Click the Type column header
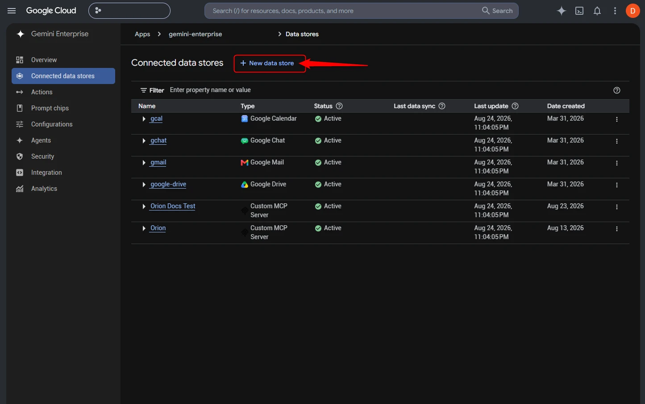The height and width of the screenshot is (404, 645). (248, 106)
